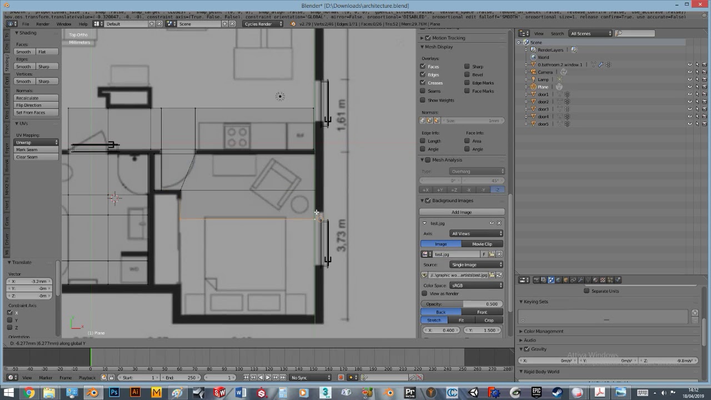Screen dimensions: 711x400
Task: Disable Edges overlay checkbox
Action: coord(423,74)
